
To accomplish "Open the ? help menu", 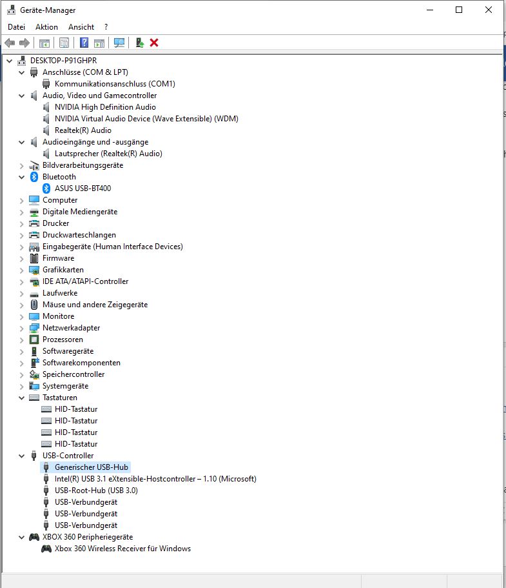I will pyautogui.click(x=106, y=27).
